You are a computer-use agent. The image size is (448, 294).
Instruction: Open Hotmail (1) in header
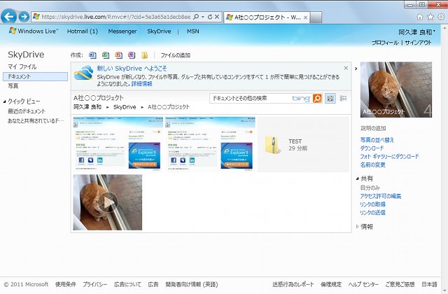83,31
